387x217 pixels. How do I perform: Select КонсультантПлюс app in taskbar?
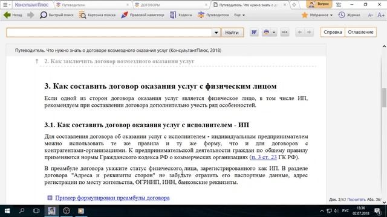coord(51,211)
